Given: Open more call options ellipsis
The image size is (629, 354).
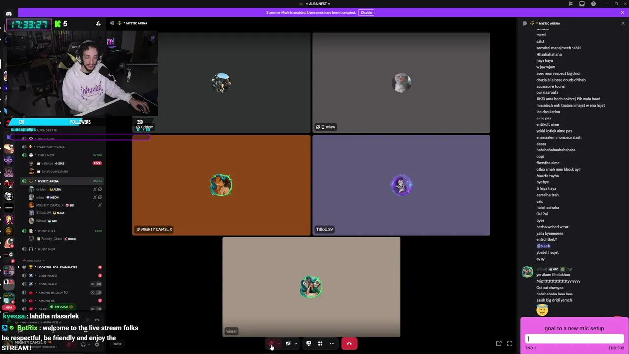Looking at the screenshot, I should pos(332,344).
